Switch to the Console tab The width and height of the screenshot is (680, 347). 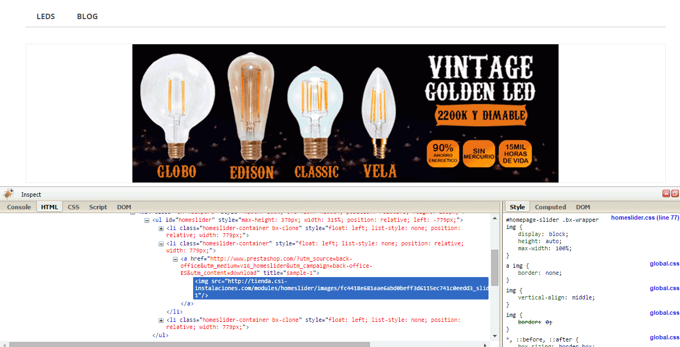19,207
